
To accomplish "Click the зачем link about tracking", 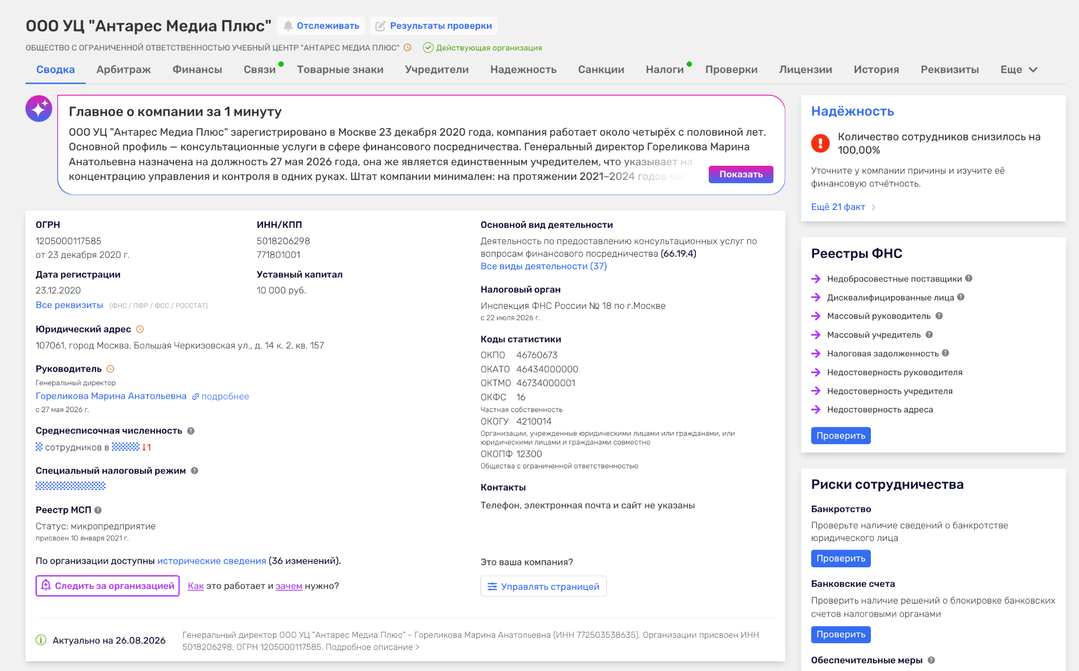I will pos(289,586).
